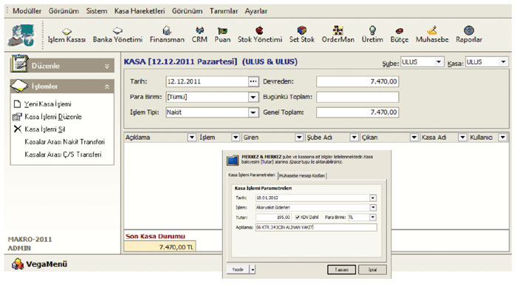Open the İşlem Tipi Nakit dropdown
This screenshot has width=517, height=284.
coord(253,112)
